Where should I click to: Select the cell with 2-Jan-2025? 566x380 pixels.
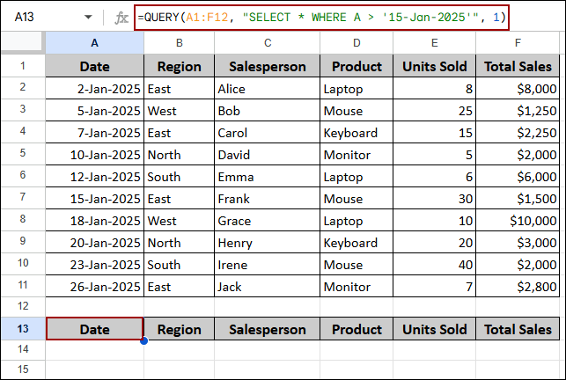94,89
